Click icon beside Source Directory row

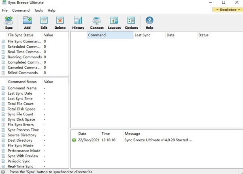tap(3, 135)
